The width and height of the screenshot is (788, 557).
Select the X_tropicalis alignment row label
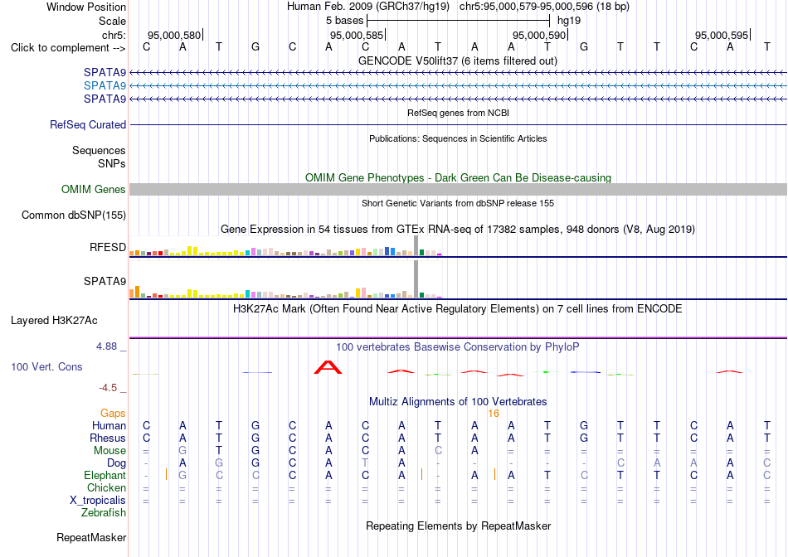click(x=98, y=501)
